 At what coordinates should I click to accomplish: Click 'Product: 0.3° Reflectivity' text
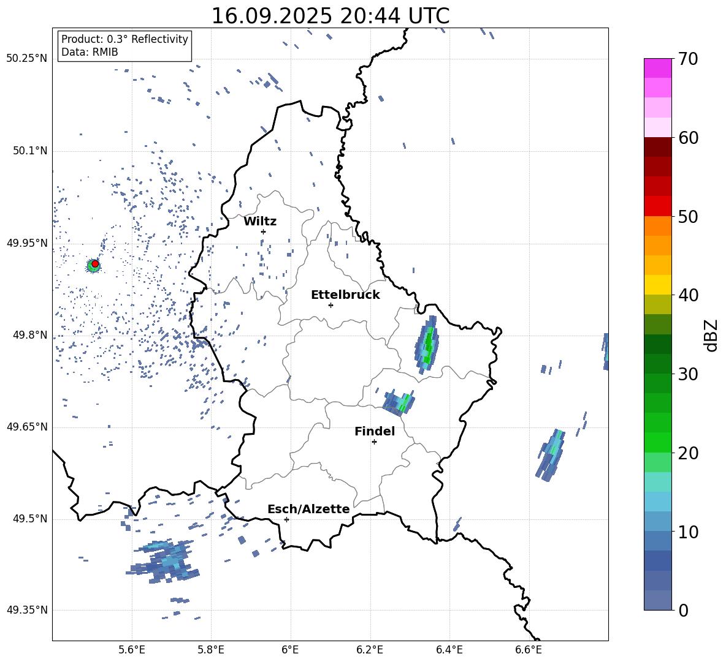[124, 39]
